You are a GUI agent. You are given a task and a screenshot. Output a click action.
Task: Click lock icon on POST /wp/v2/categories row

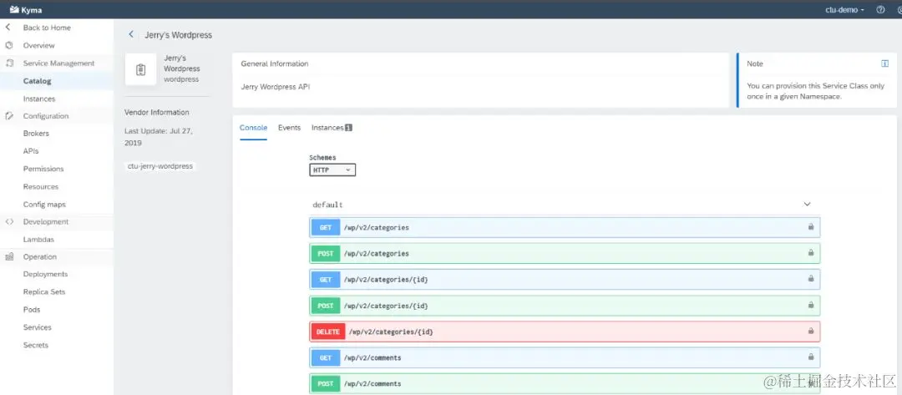click(810, 253)
